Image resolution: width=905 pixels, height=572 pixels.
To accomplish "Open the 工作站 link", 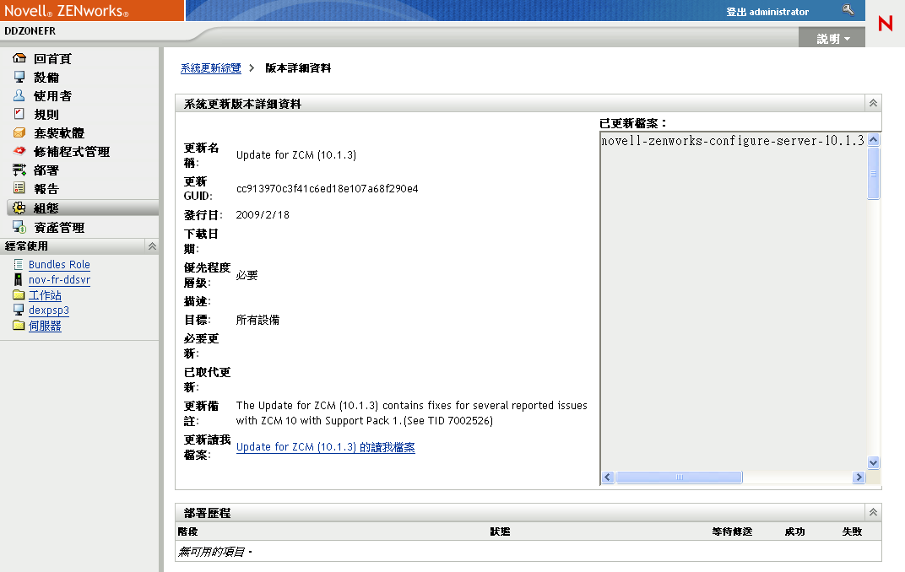I will click(x=45, y=295).
